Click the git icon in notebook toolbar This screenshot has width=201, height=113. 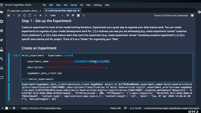point(73,15)
